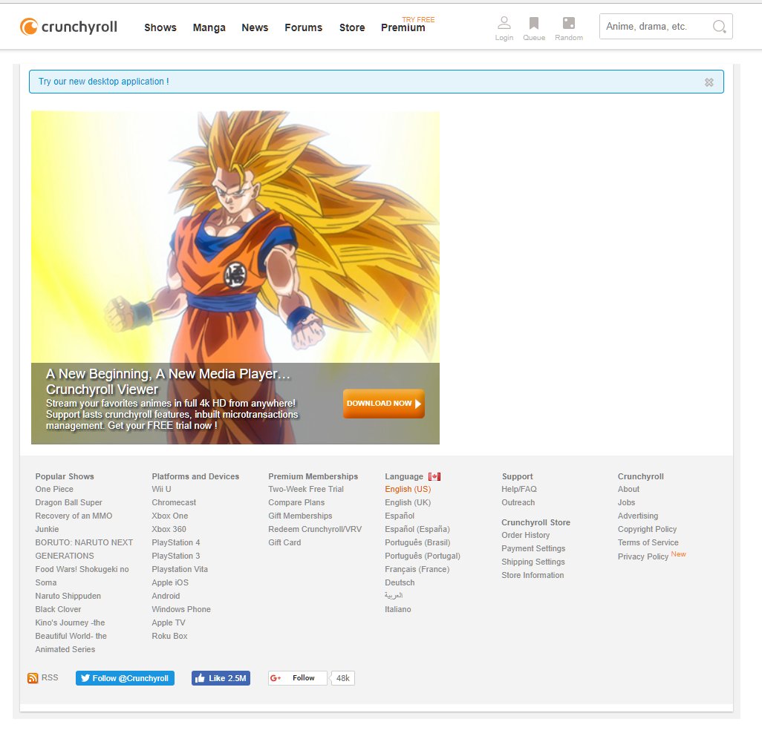Open the One Piece link
The image size is (762, 736).
tap(54, 489)
